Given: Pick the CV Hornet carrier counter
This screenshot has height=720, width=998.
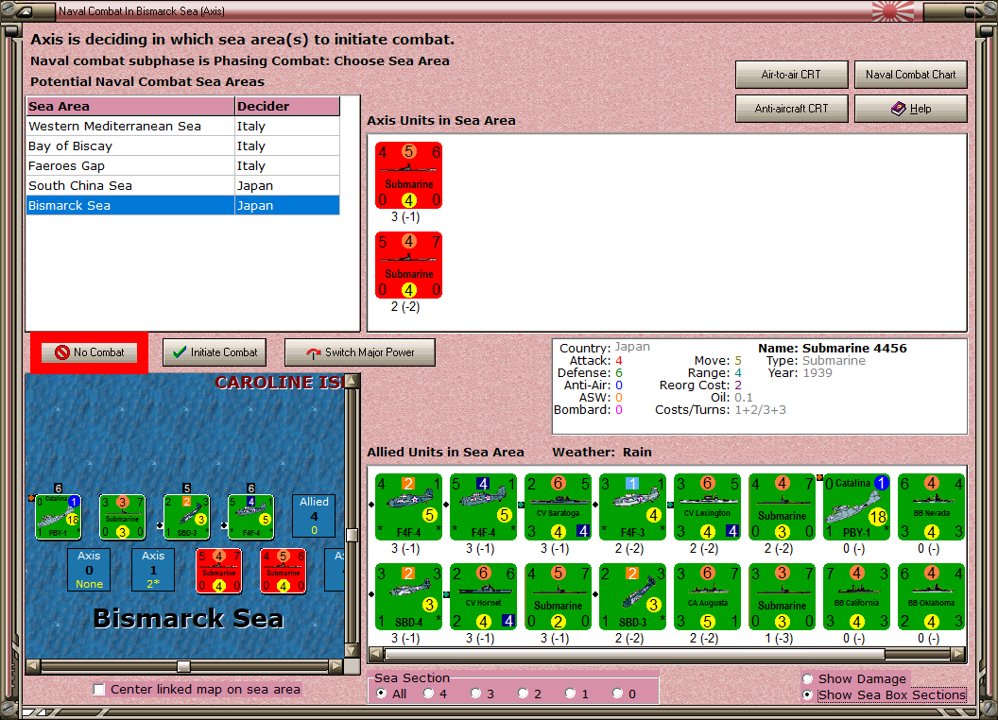Looking at the screenshot, I should tap(483, 596).
